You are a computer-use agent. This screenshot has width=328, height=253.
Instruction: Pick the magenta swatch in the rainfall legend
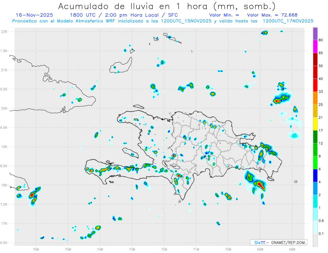pos(315,46)
